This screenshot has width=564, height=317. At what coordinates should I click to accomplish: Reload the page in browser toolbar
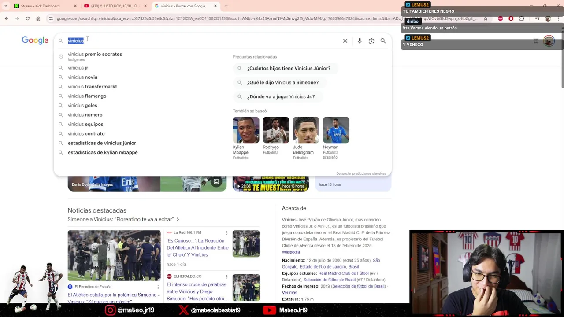click(27, 18)
